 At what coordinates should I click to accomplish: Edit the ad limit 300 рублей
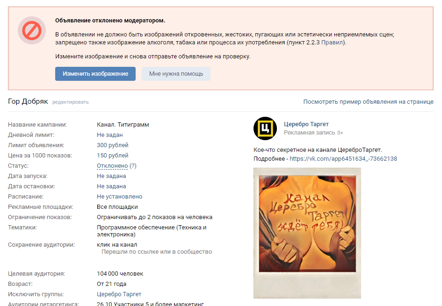click(112, 145)
